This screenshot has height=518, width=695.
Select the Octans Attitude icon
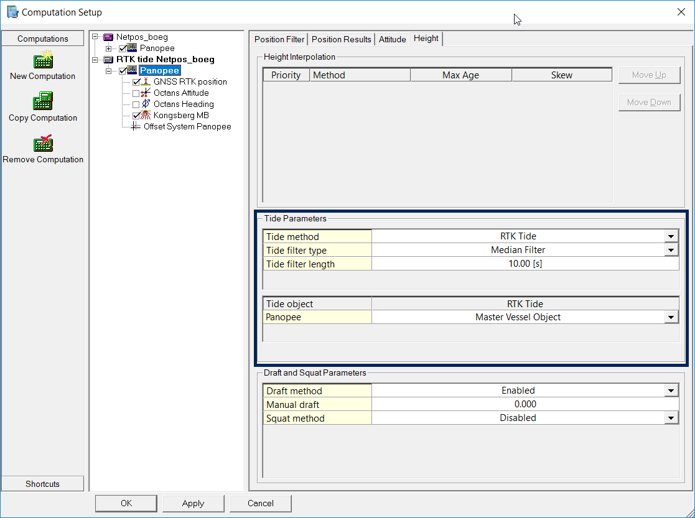pyautogui.click(x=146, y=93)
